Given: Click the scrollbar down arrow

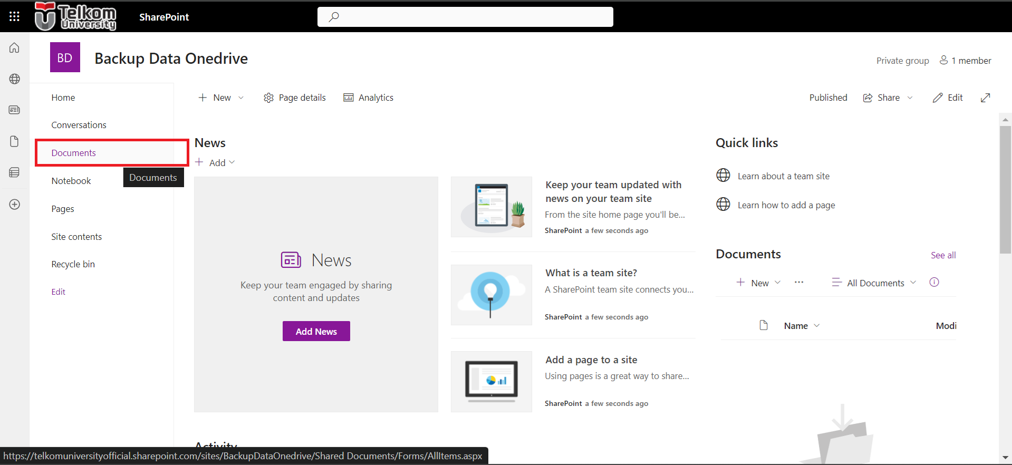Looking at the screenshot, I should click(x=1005, y=458).
